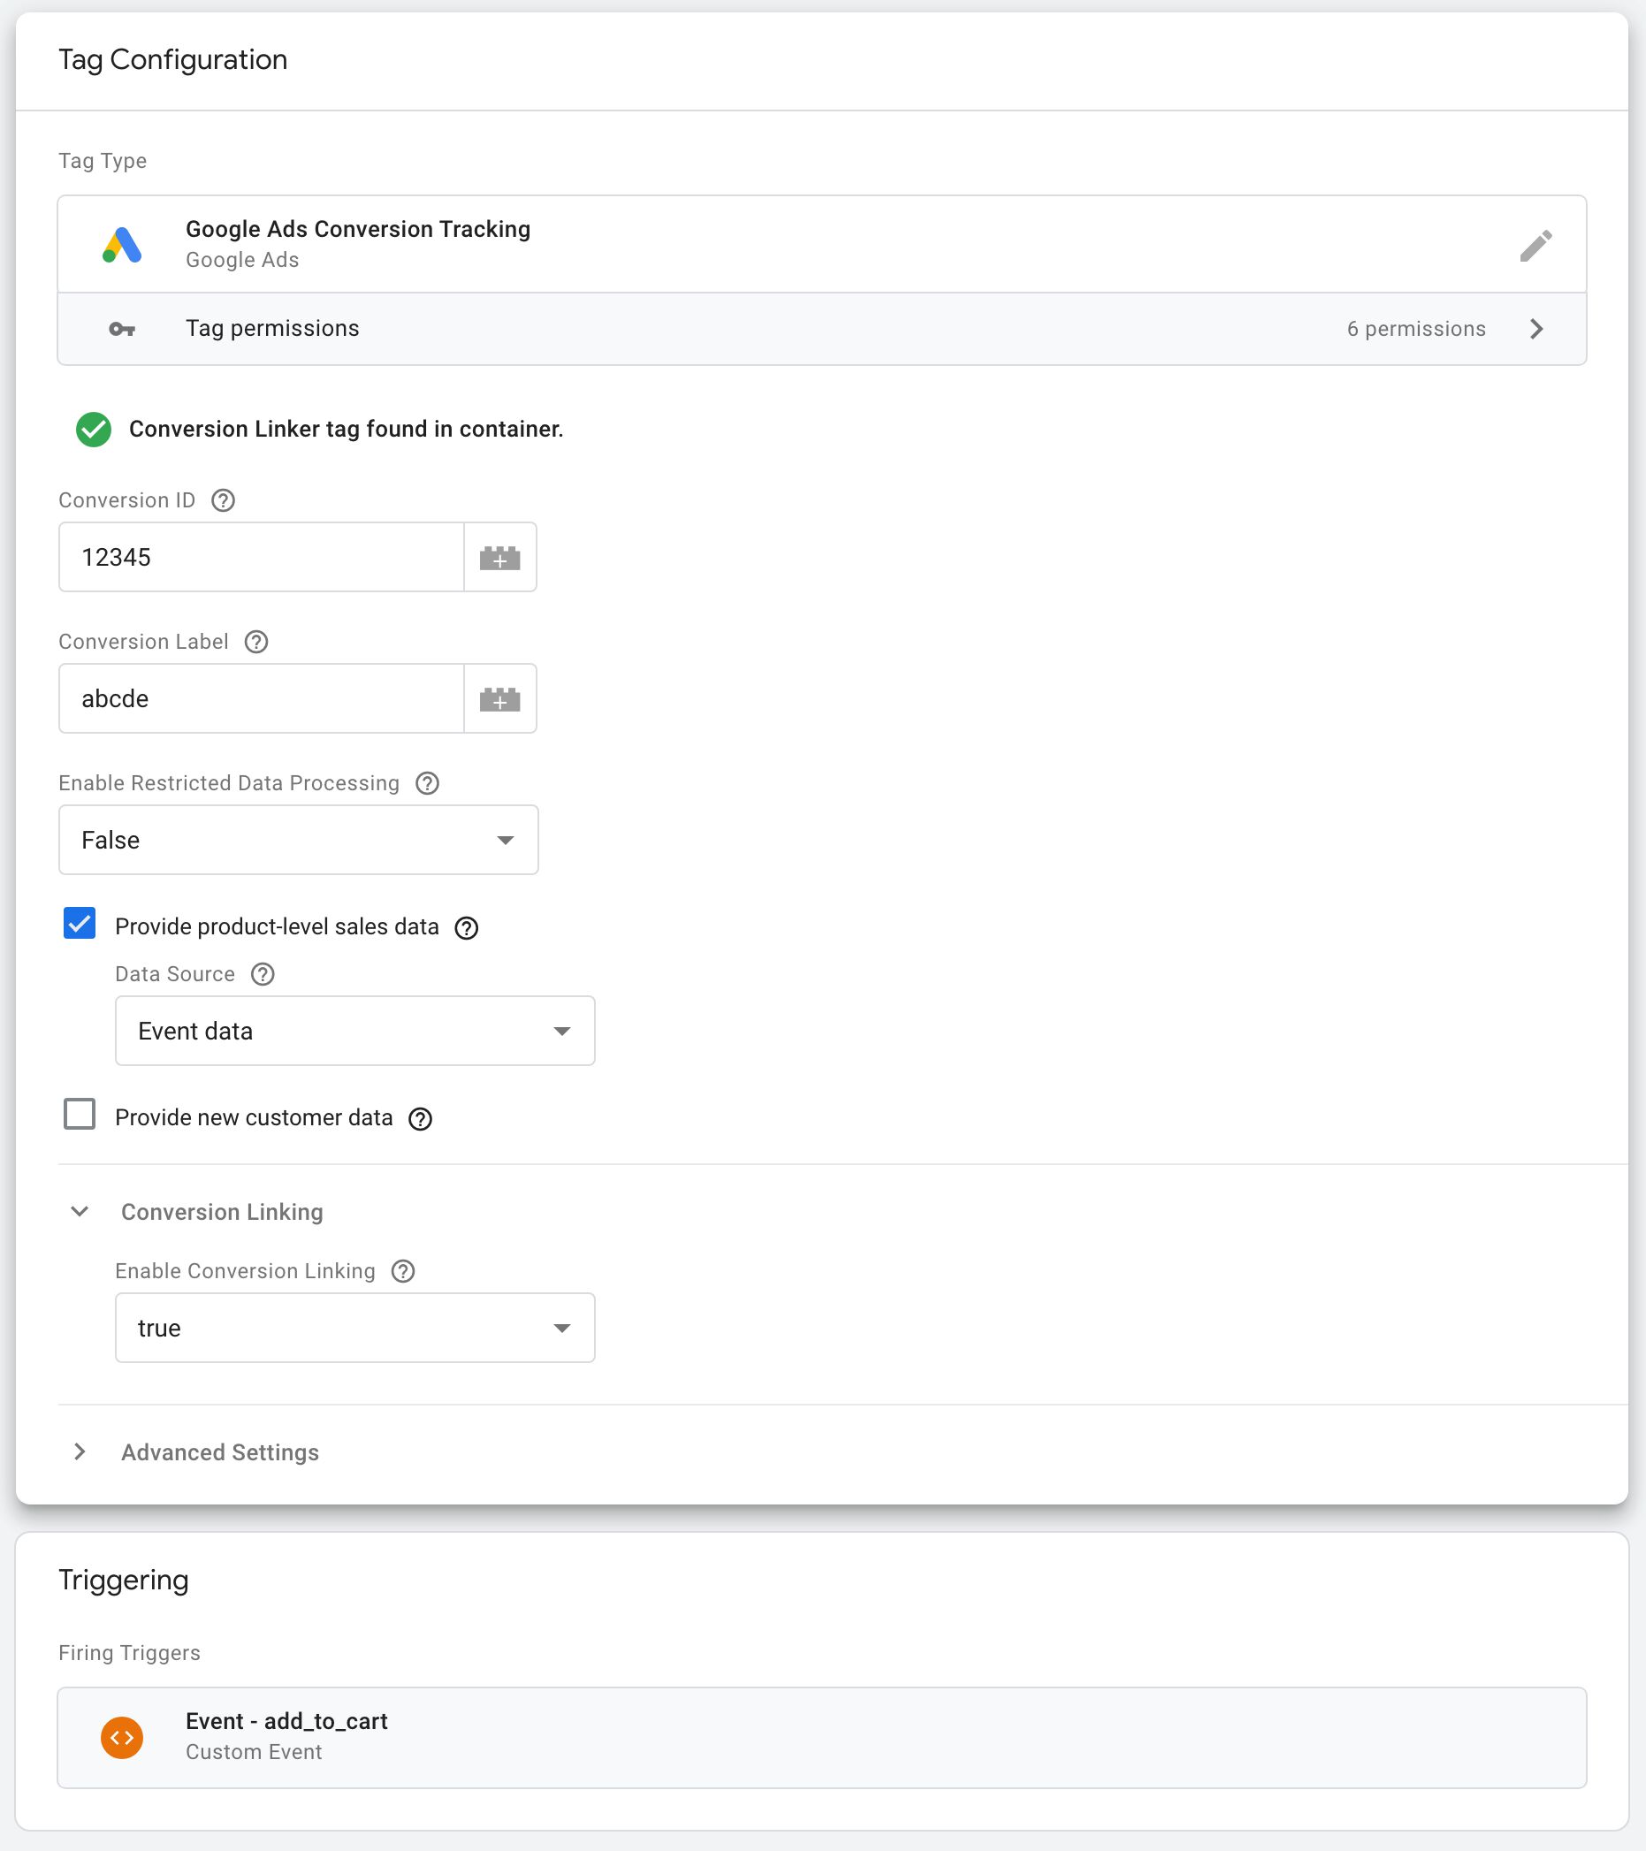1646x1851 pixels.
Task: Uncheck Provide product-level sales data
Action: click(80, 924)
